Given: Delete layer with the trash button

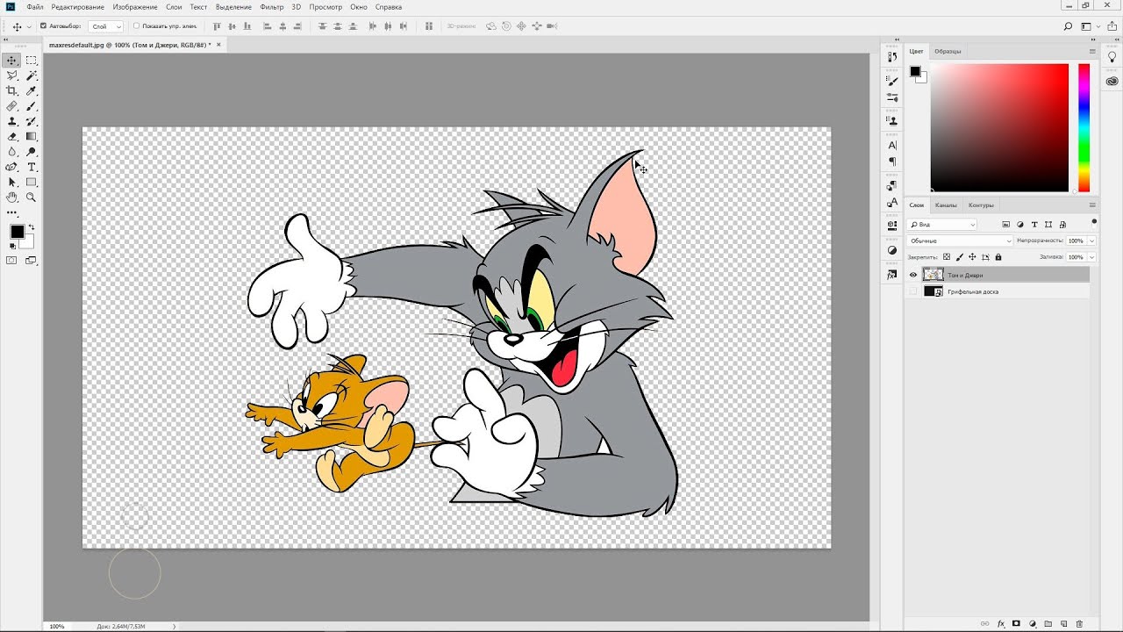Looking at the screenshot, I should click(x=1079, y=623).
